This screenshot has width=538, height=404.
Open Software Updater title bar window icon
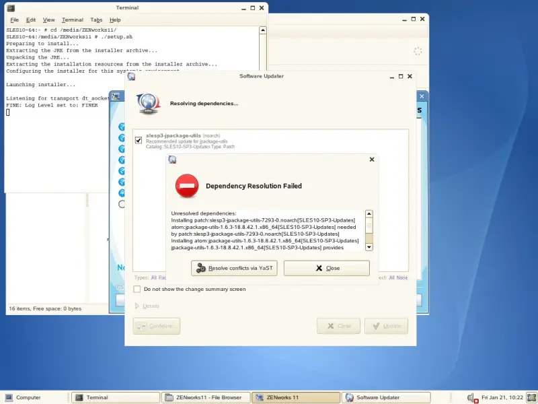[131, 76]
